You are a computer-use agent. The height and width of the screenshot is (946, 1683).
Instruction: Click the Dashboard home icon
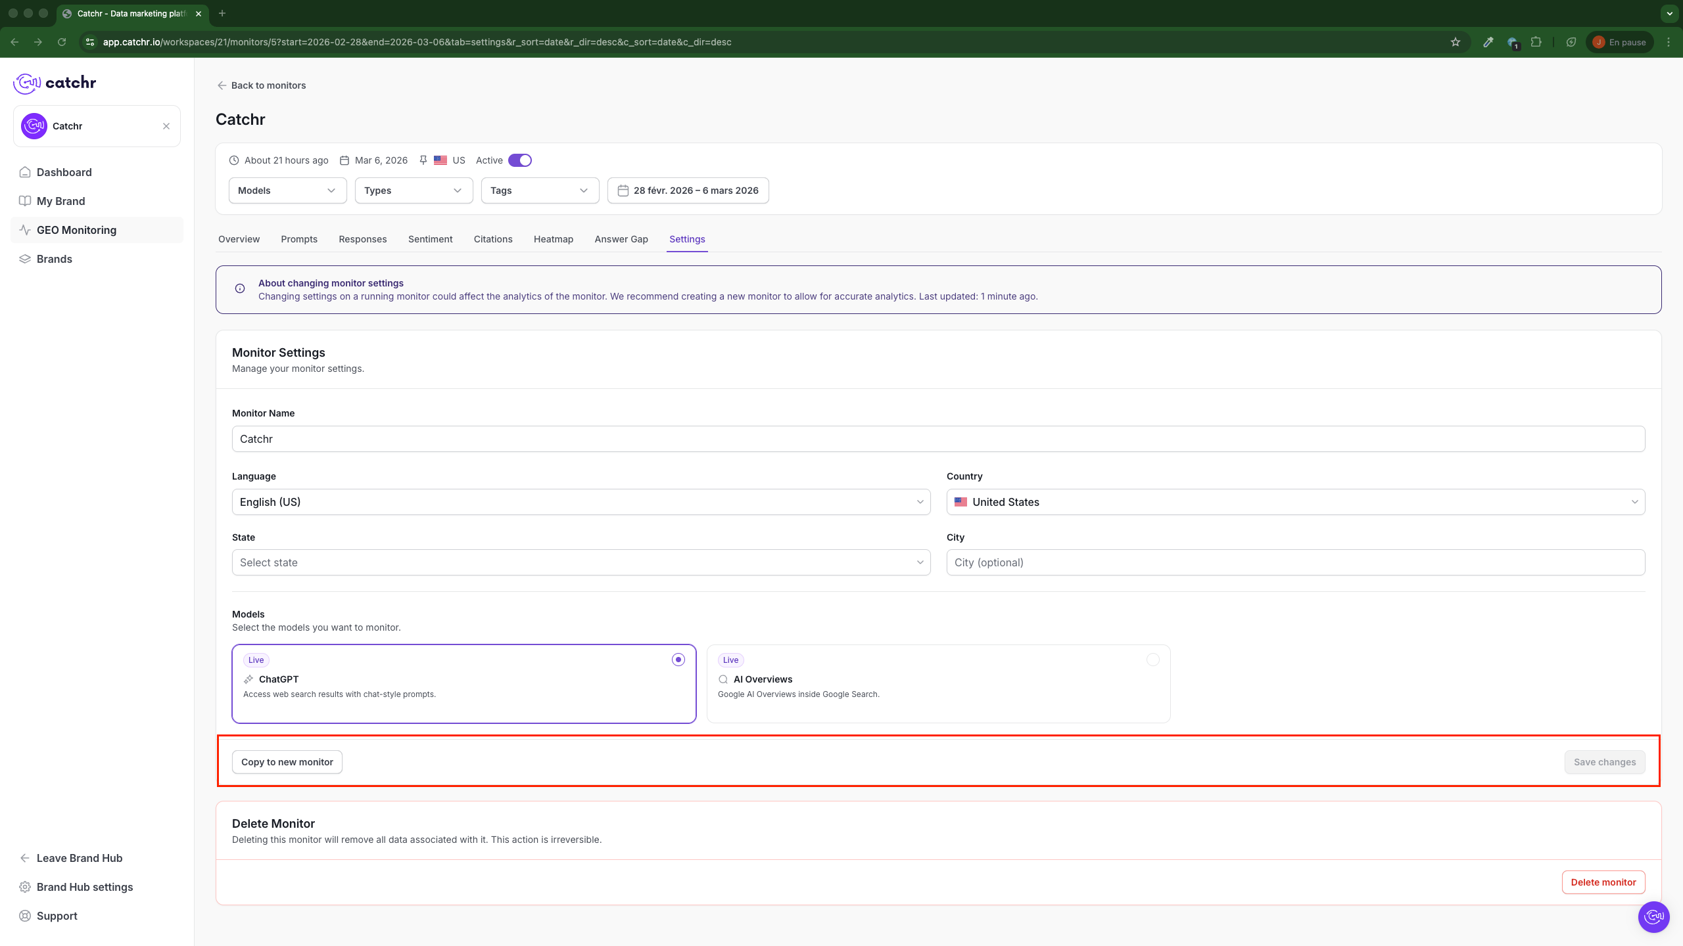click(x=25, y=172)
